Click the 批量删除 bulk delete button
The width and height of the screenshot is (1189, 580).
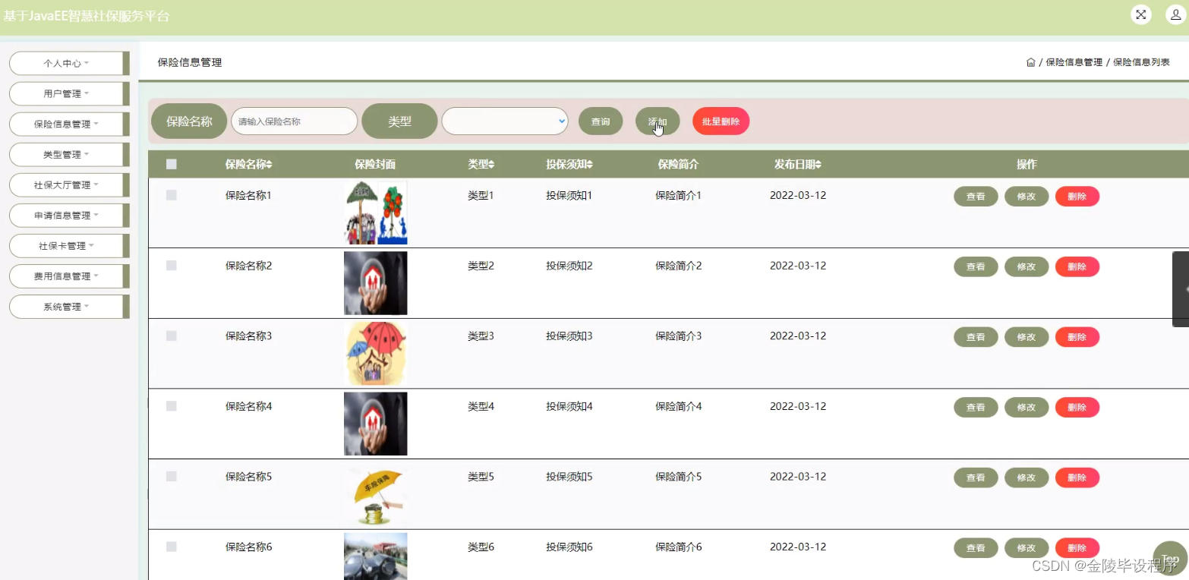coord(719,120)
